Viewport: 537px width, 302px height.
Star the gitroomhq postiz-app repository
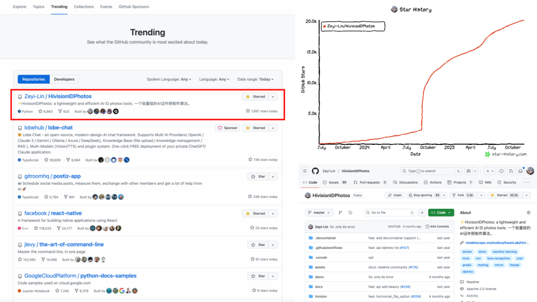[259, 176]
